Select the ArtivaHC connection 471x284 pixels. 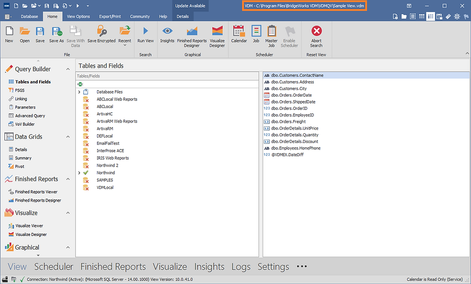click(105, 114)
